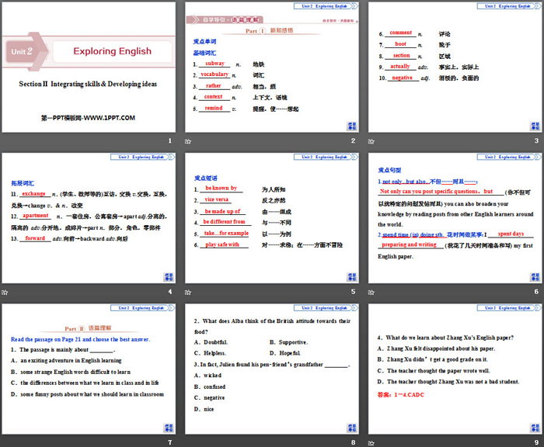Click slide number 4 label

170,292
